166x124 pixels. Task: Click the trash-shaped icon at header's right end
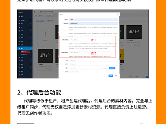tap(145, 11)
